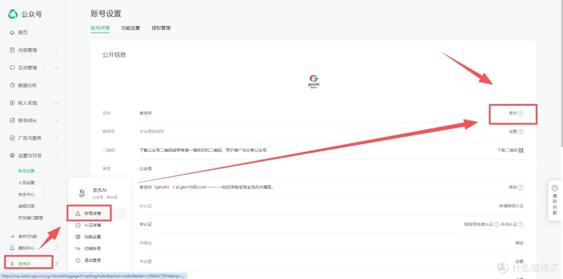Click the 内容管理 document icon
This screenshot has height=279, width=563.
[x=12, y=50]
